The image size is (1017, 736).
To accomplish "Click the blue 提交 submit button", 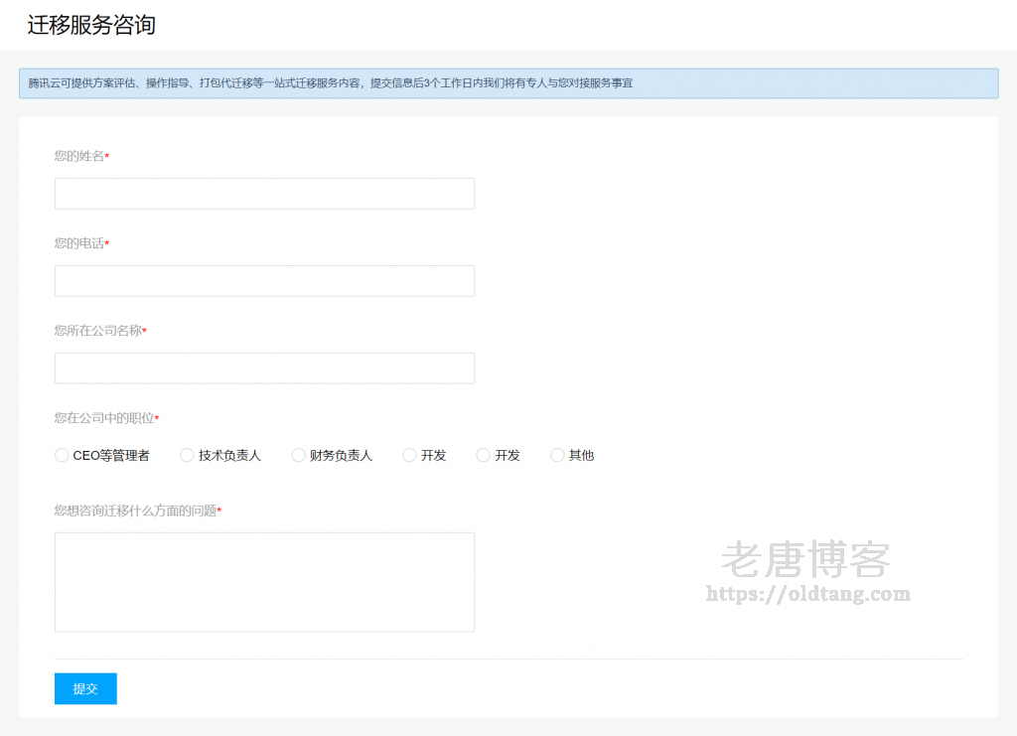I will pos(85,688).
